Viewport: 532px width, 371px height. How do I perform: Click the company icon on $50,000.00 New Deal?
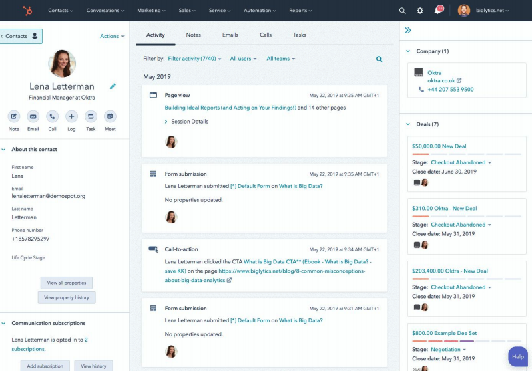point(417,183)
